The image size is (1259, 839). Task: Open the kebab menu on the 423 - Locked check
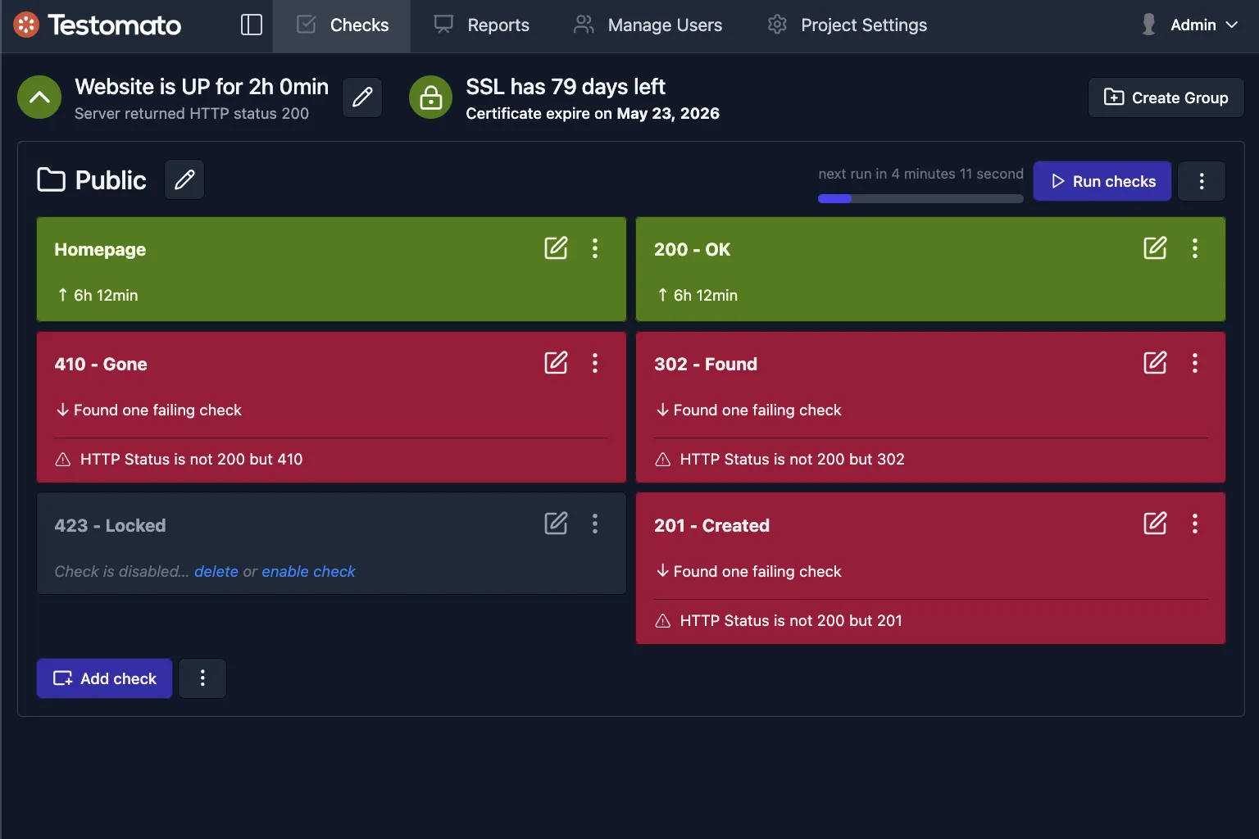pyautogui.click(x=595, y=524)
